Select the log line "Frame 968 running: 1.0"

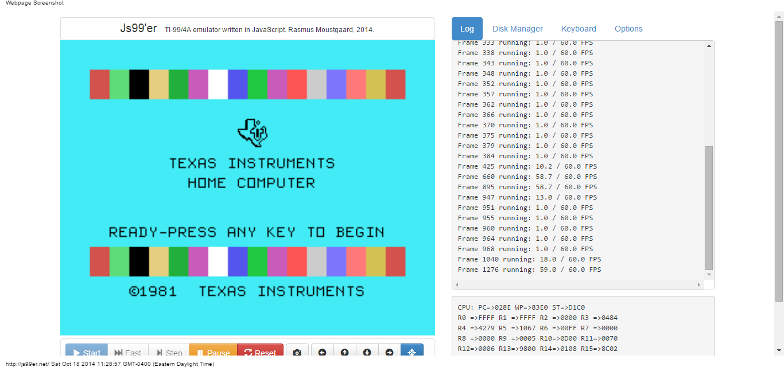pyautogui.click(x=525, y=249)
